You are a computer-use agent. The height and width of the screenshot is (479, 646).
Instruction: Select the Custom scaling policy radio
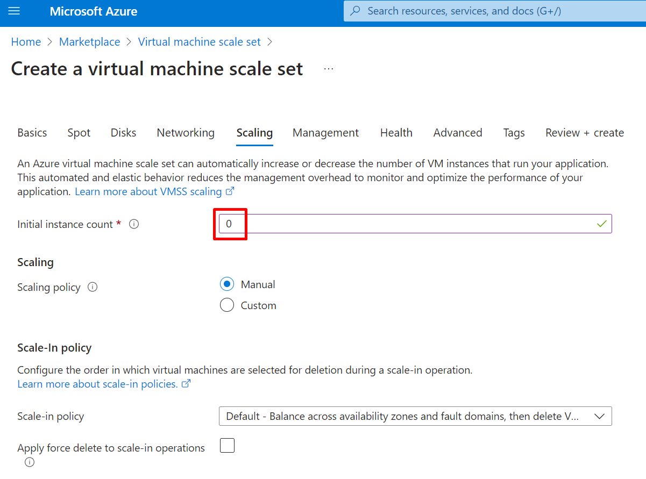point(227,305)
